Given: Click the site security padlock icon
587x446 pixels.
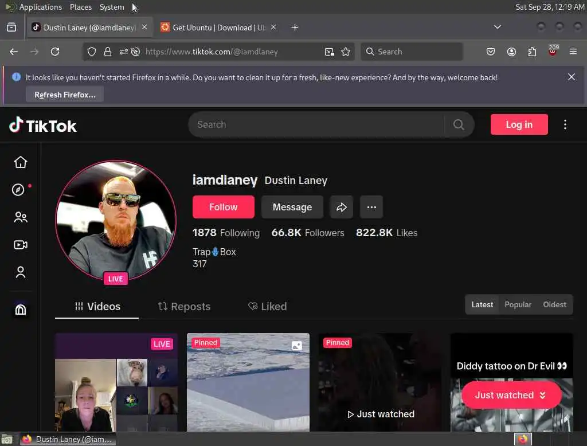Looking at the screenshot, I should pyautogui.click(x=108, y=52).
